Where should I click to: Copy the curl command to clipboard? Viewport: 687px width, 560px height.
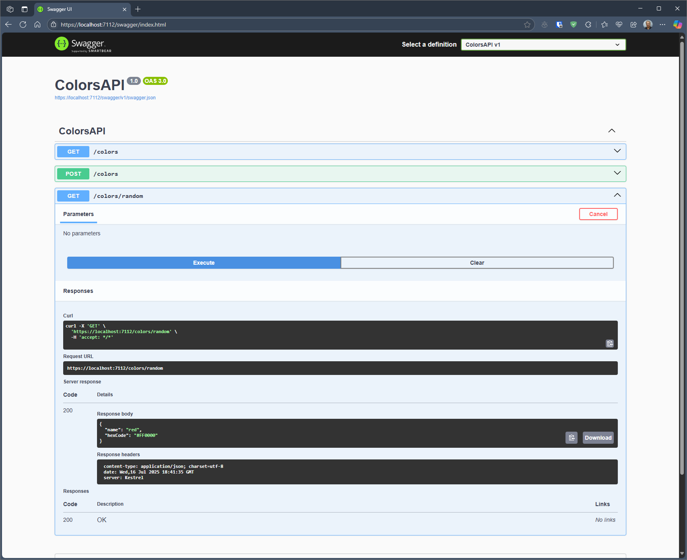tap(610, 344)
